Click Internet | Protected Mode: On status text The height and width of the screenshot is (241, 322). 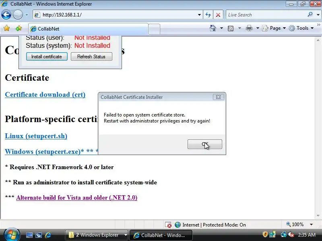click(x=214, y=225)
